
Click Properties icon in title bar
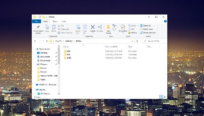pos(40,17)
